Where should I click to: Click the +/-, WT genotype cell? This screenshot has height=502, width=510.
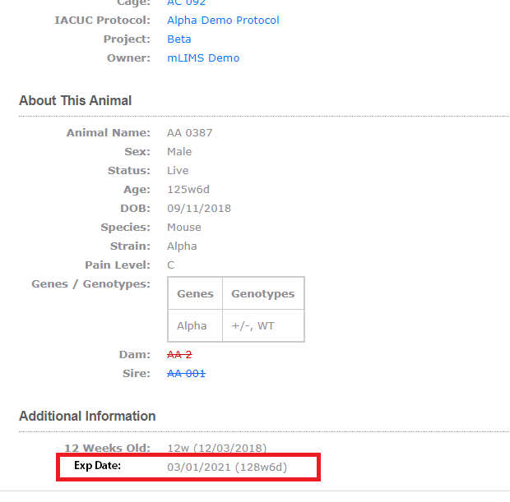pos(263,325)
